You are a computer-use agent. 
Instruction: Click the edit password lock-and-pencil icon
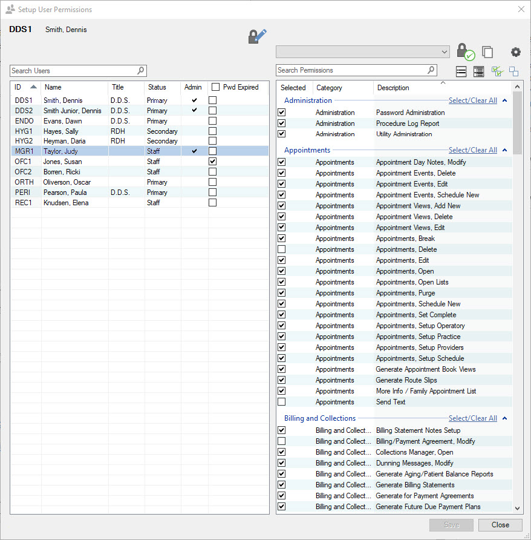pos(258,36)
